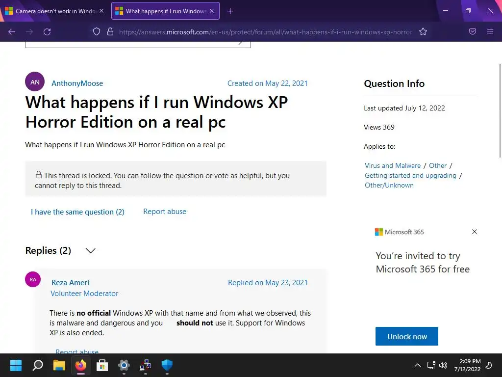This screenshot has width=502, height=377.
Task: Select the 'What happens if I run Windows' tab
Action: pos(165,11)
